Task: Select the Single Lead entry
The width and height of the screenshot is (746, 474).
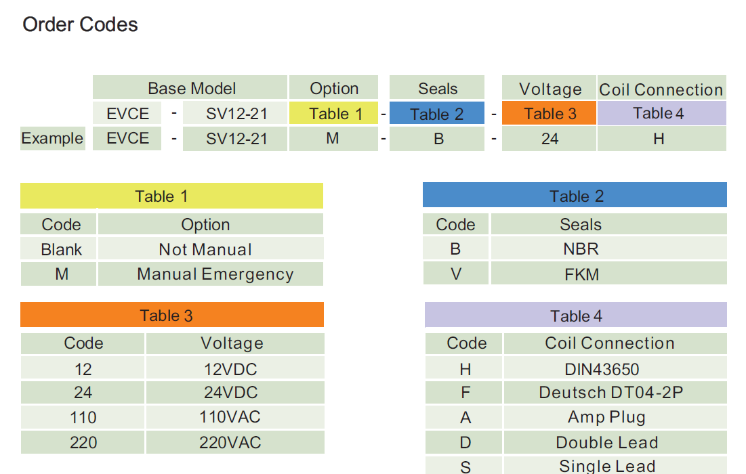Action: coord(607,465)
